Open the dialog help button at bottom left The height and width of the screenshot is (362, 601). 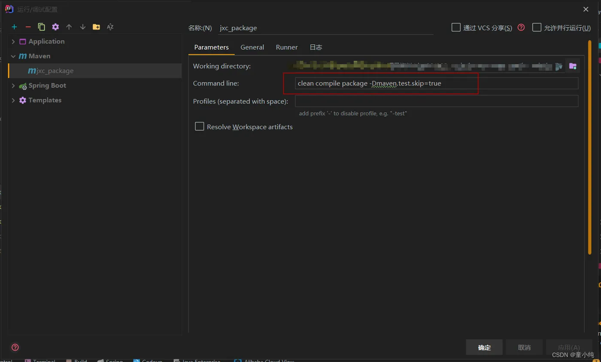click(15, 347)
